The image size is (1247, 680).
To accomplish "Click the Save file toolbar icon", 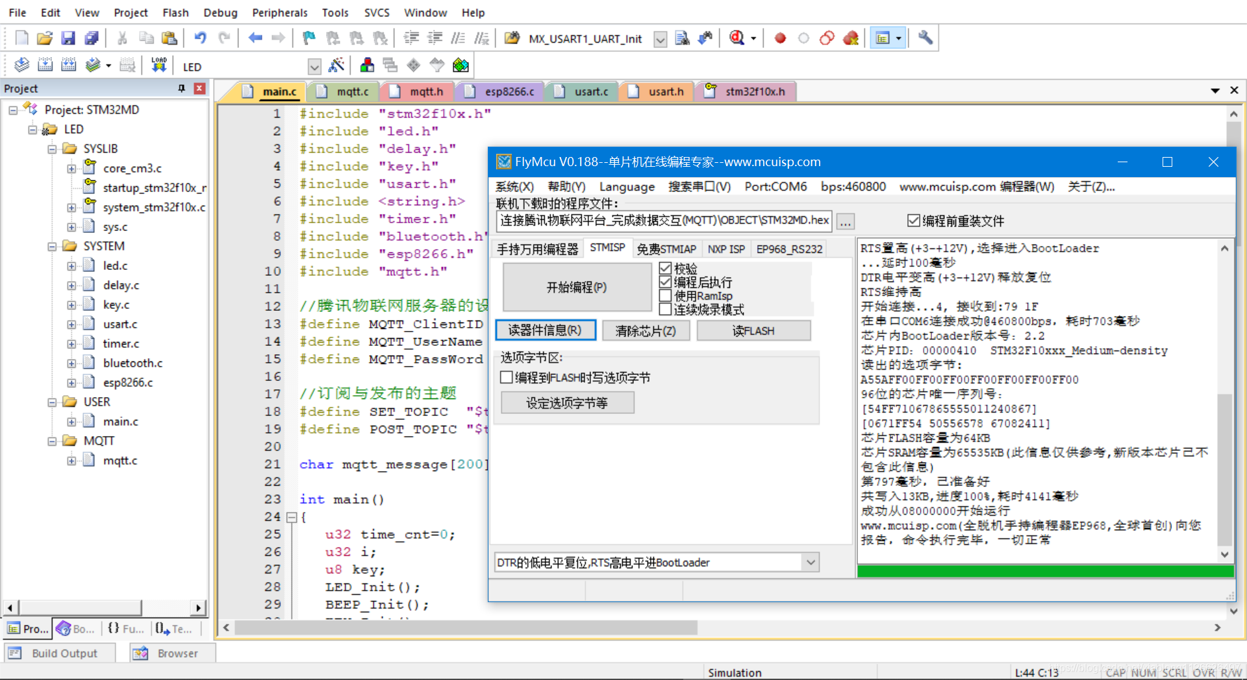I will (x=68, y=38).
